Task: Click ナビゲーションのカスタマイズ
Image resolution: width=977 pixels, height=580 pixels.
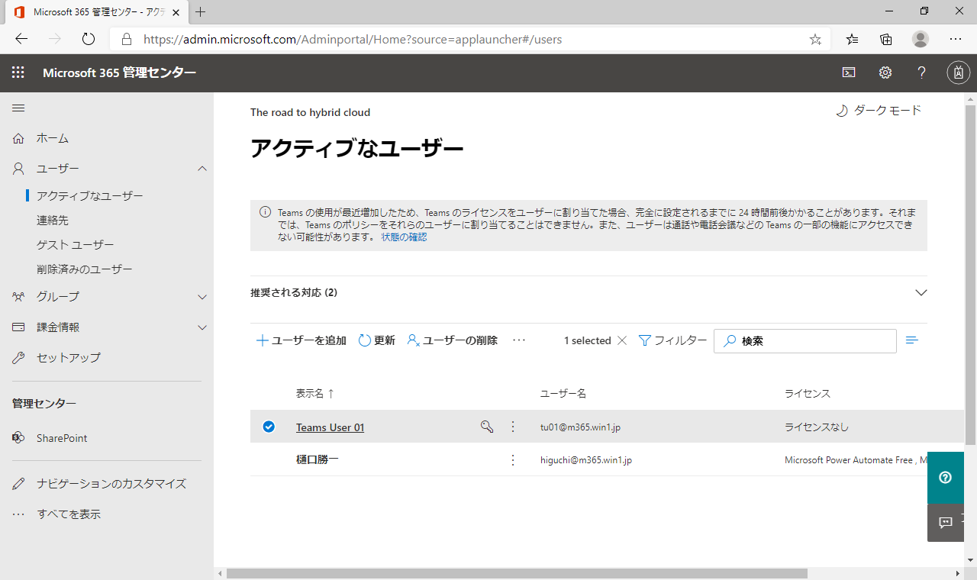Action: tap(111, 484)
